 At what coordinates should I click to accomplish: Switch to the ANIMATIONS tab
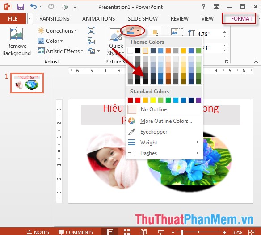click(98, 18)
